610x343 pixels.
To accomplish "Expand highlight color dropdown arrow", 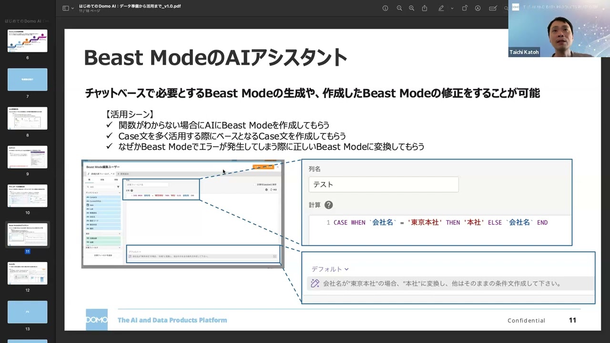I will pyautogui.click(x=452, y=8).
